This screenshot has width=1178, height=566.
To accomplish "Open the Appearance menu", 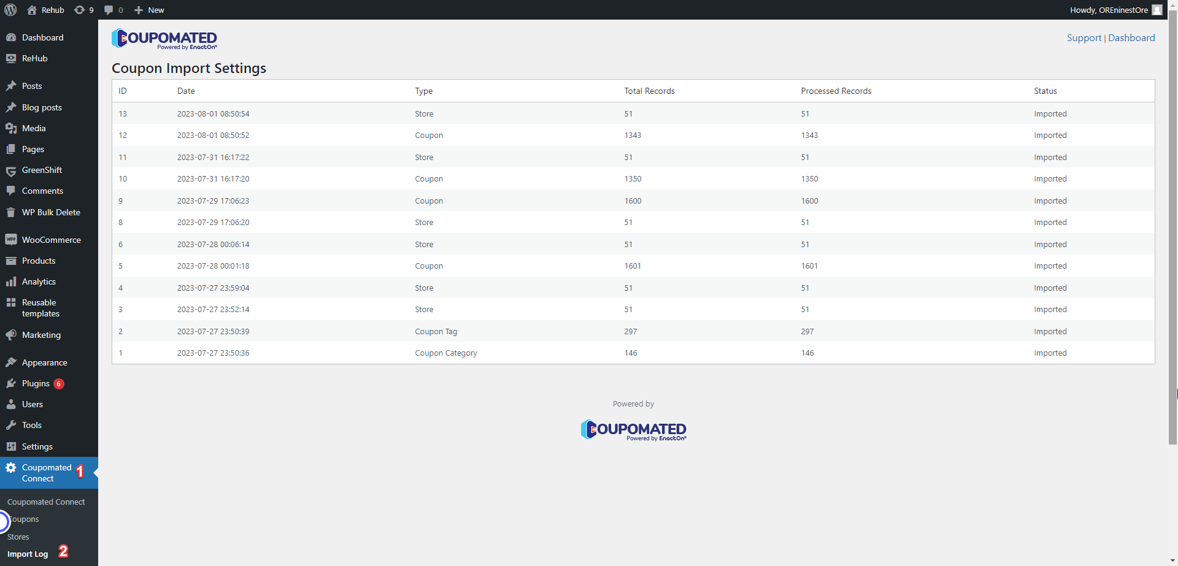I will pos(49,362).
